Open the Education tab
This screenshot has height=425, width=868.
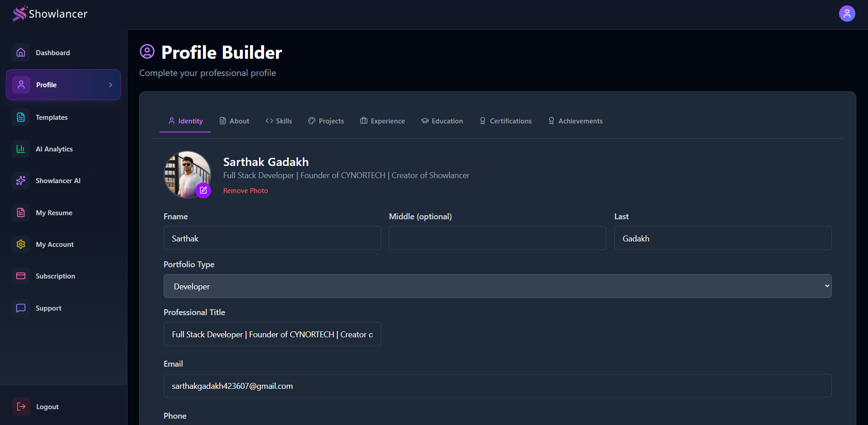click(442, 121)
